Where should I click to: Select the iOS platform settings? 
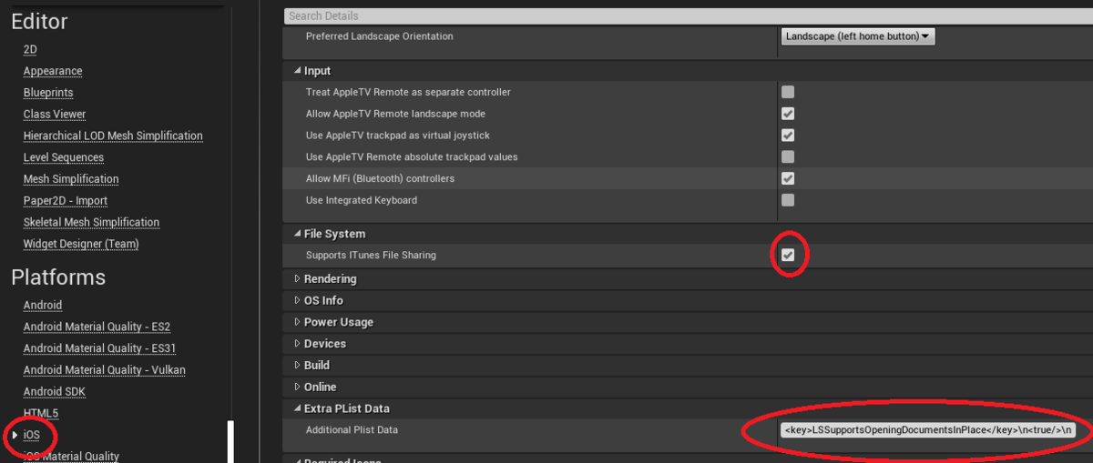(x=32, y=435)
